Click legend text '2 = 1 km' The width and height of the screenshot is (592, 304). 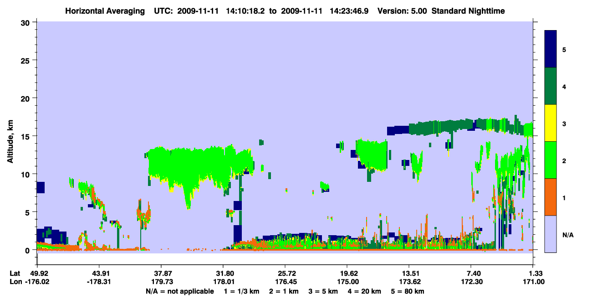click(284, 291)
